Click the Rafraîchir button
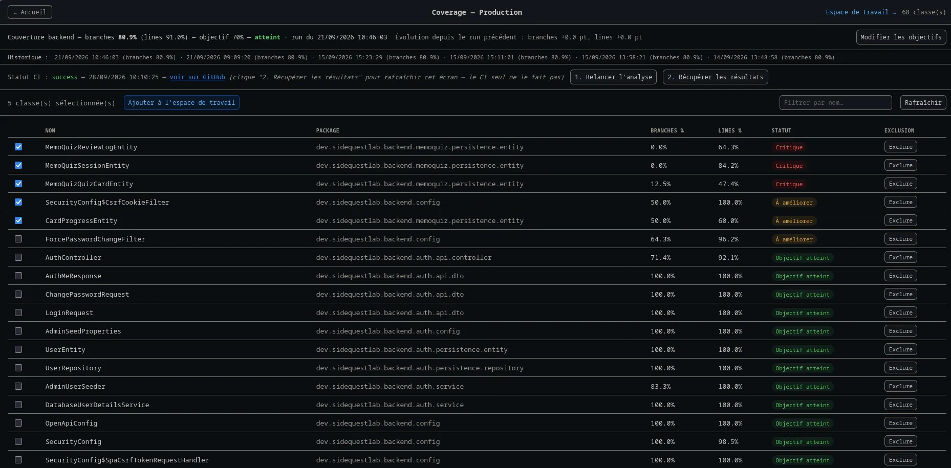The width and height of the screenshot is (951, 468). click(923, 103)
